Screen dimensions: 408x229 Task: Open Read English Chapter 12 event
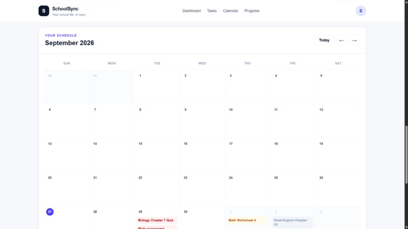293,222
